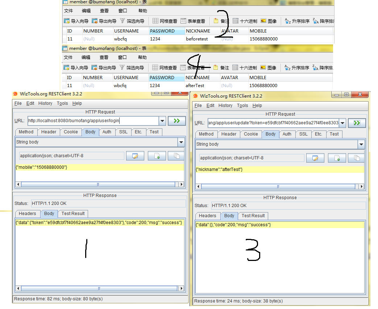Click the URL field in login RESTClient
The width and height of the screenshot is (378, 309).
tap(93, 121)
